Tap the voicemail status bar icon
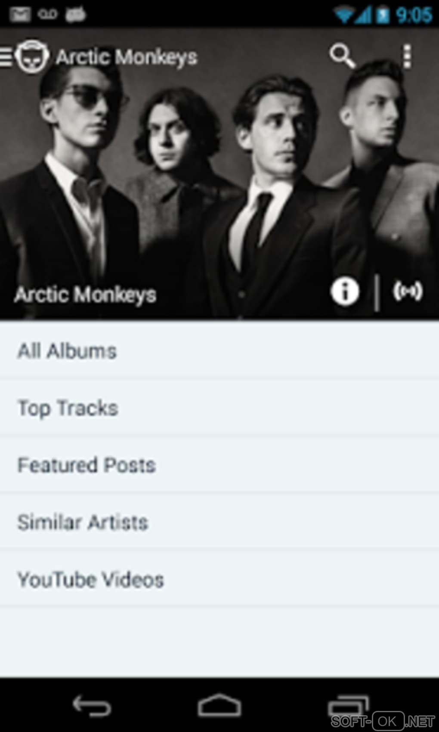 (47, 14)
